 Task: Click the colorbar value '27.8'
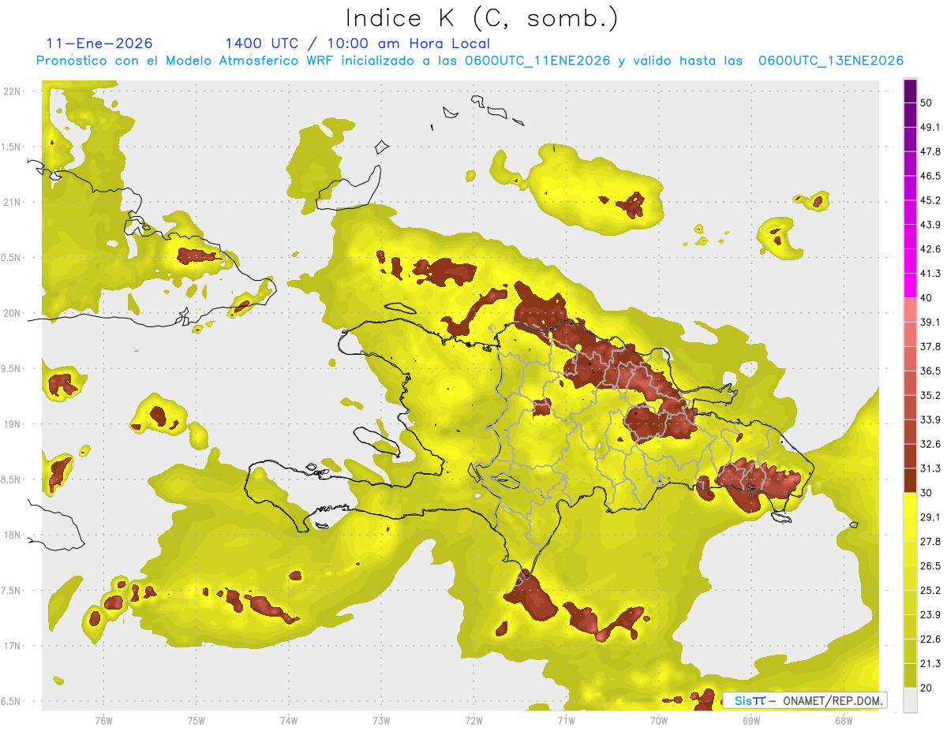(930, 542)
